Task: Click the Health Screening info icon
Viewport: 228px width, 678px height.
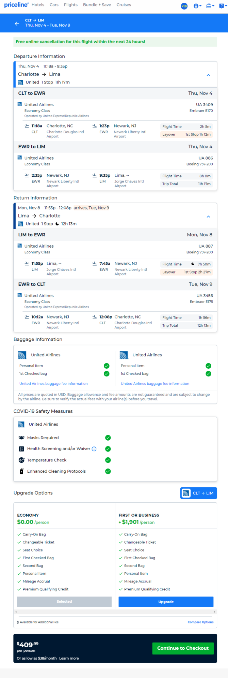Action: [94, 449]
